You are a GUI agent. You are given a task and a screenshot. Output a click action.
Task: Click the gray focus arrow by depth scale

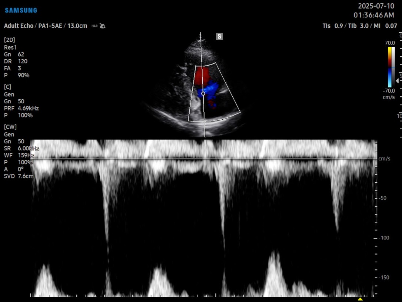tap(398, 81)
